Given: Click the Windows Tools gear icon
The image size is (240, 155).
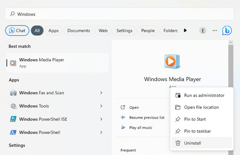Looking at the screenshot, I should 13,106.
